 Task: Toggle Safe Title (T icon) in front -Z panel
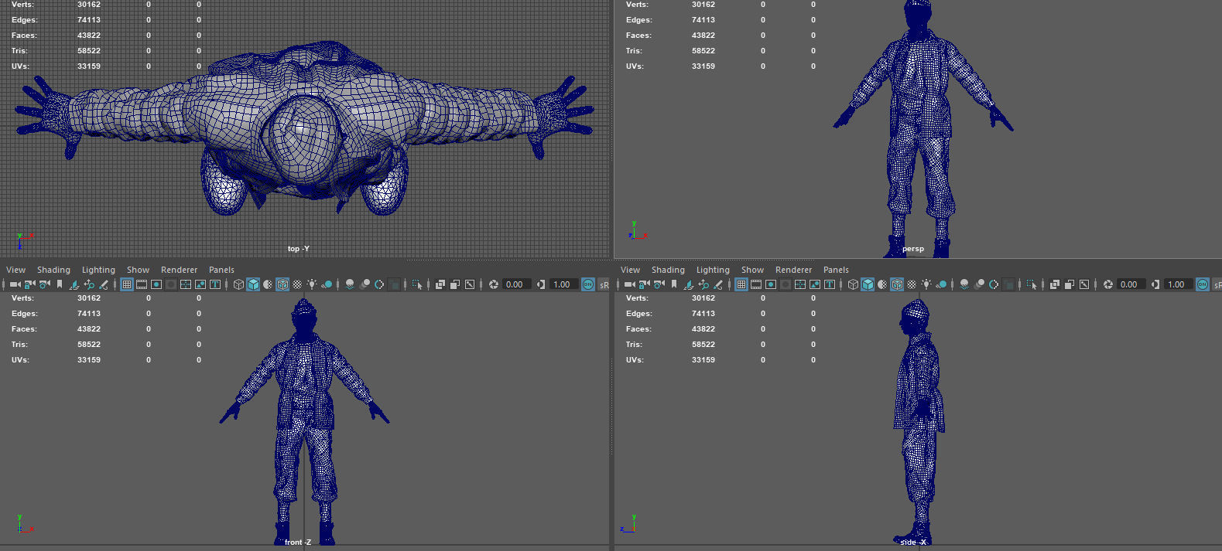(215, 284)
